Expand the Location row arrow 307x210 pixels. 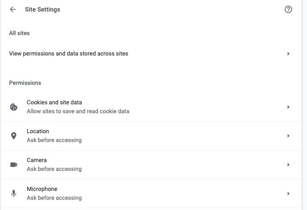[288, 136]
